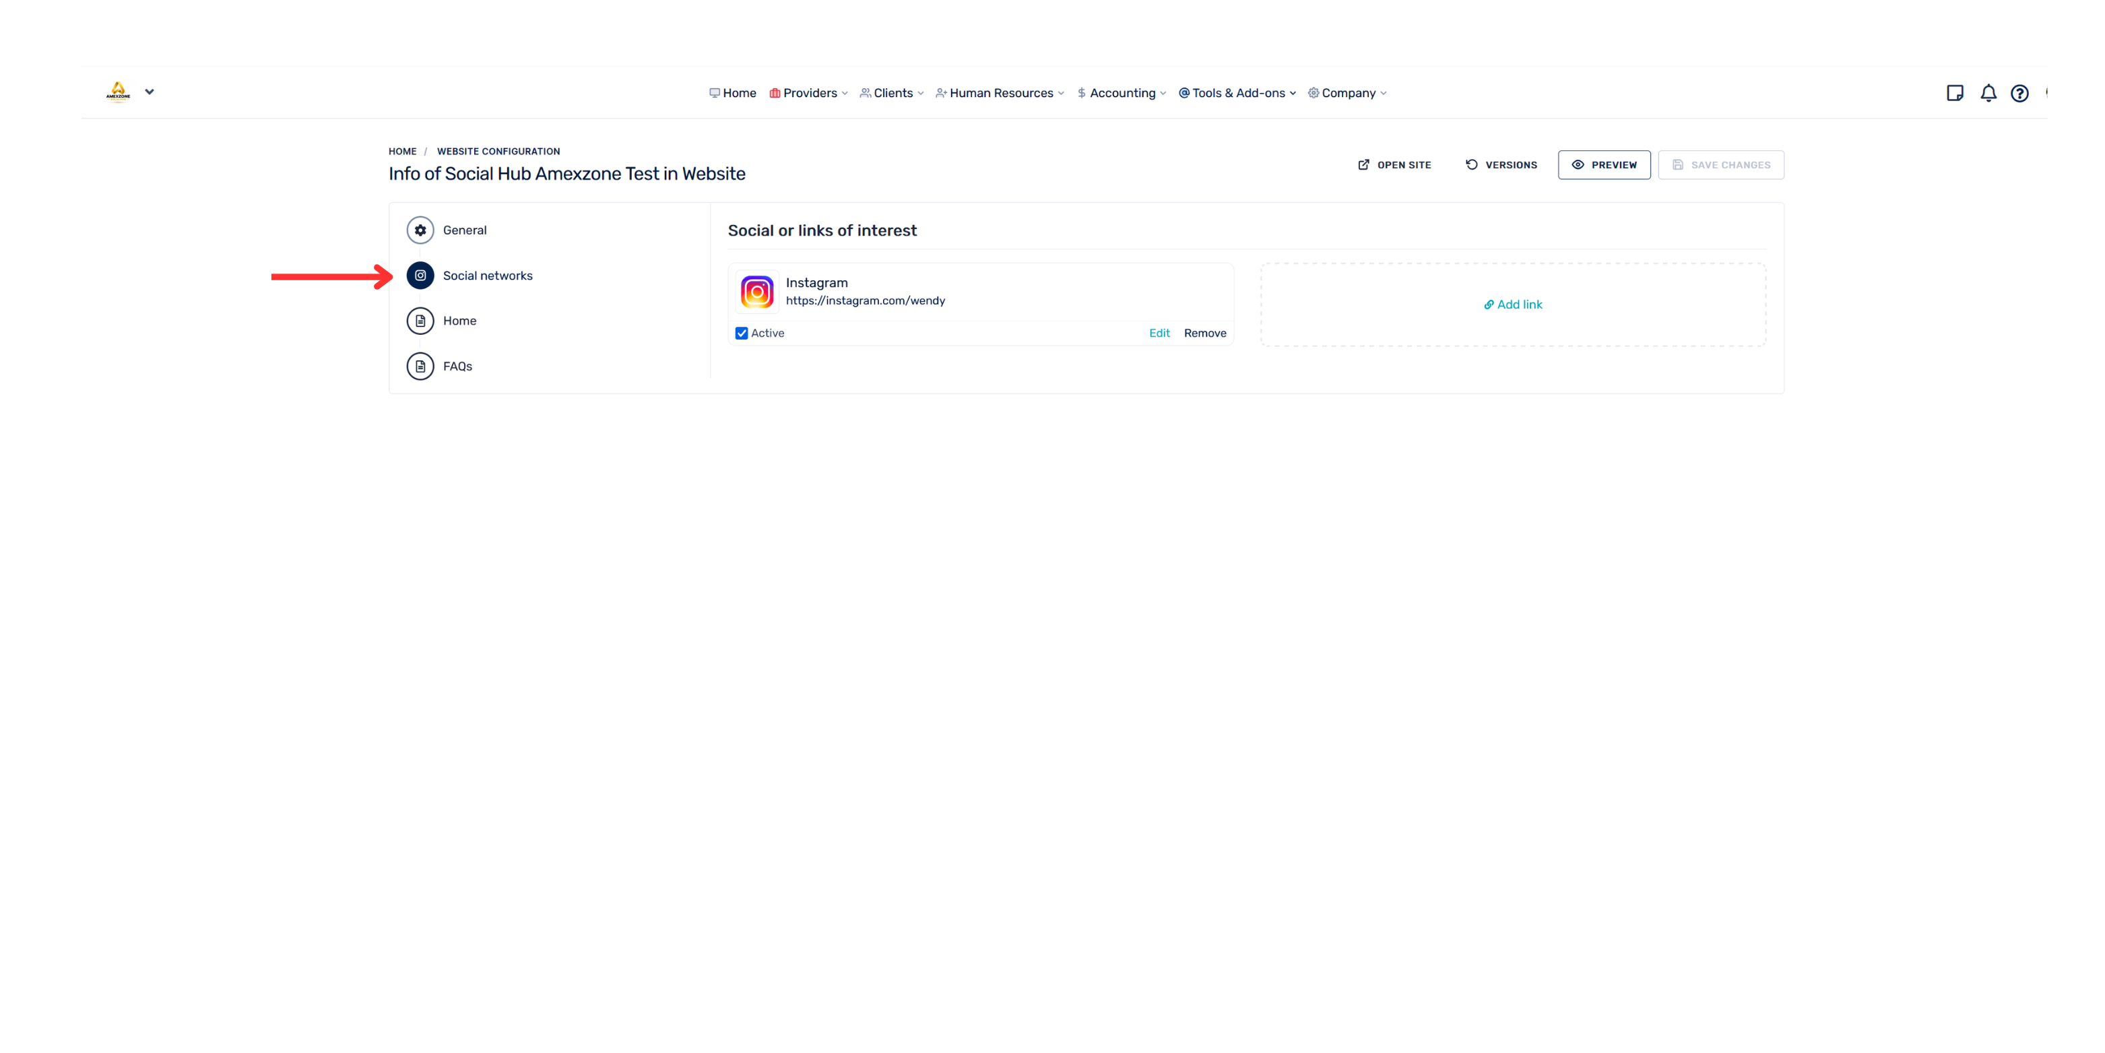Expand the Human Resources chevron arrow
This screenshot has height=1053, width=2105.
[1061, 93]
